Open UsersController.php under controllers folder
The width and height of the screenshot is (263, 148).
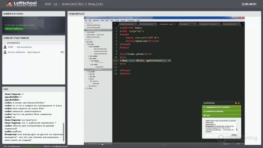click(x=100, y=54)
